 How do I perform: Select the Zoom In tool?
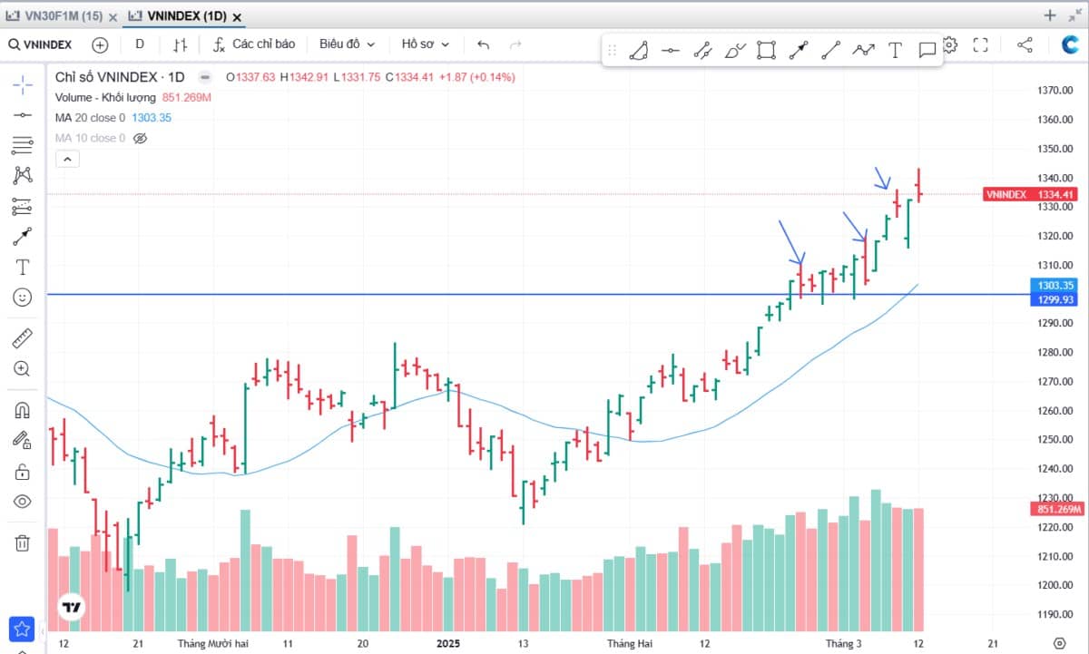(x=23, y=369)
